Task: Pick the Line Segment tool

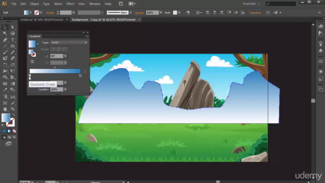Action: pyautogui.click(x=5, y=46)
